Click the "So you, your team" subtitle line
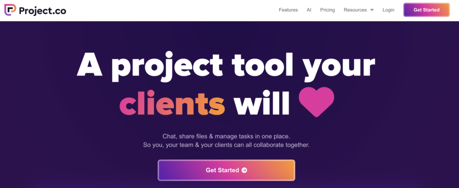 tap(226, 145)
